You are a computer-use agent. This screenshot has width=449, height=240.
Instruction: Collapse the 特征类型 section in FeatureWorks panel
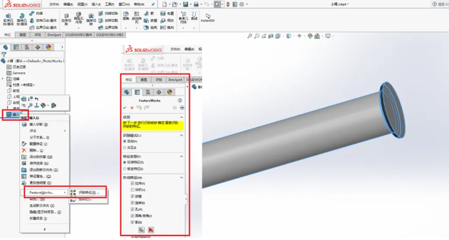click(x=182, y=157)
